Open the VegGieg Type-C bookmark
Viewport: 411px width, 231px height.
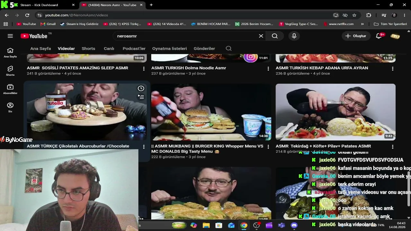pyautogui.click(x=299, y=24)
